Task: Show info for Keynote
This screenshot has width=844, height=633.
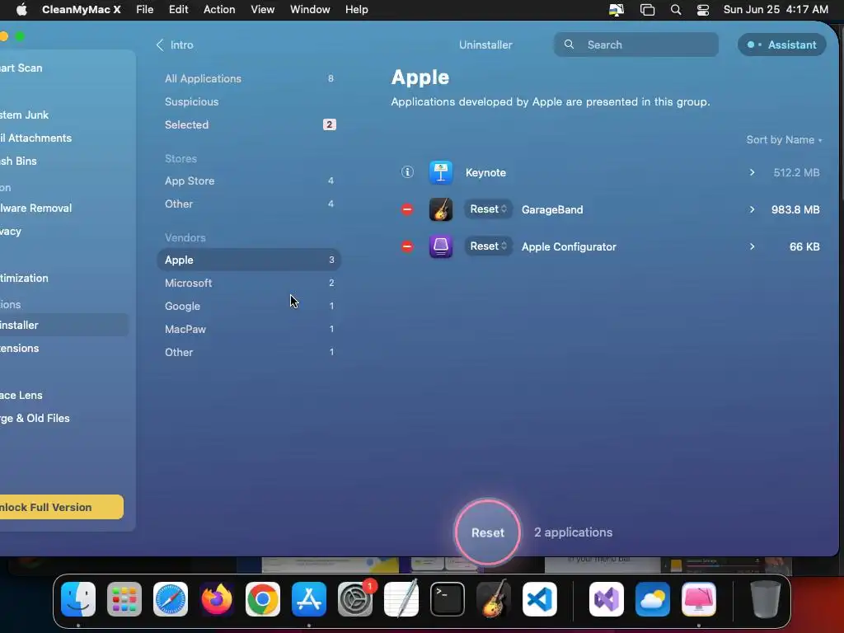Action: (407, 171)
